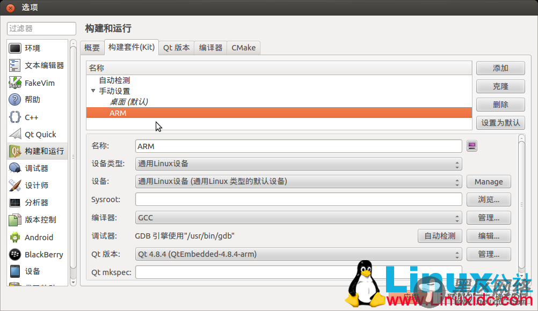Open the Qt Quick category
This screenshot has height=311, width=538.
(38, 134)
